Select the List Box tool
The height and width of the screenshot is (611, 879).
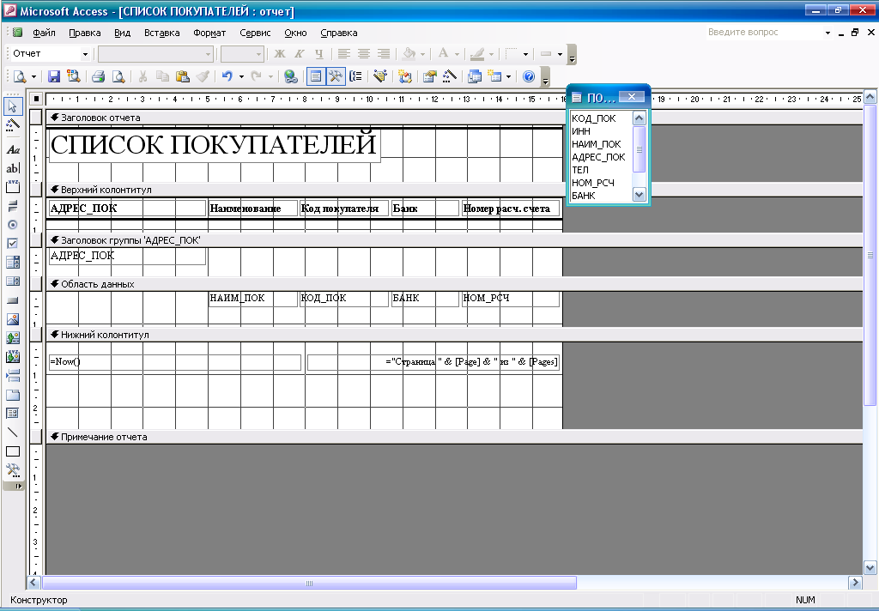click(x=12, y=281)
